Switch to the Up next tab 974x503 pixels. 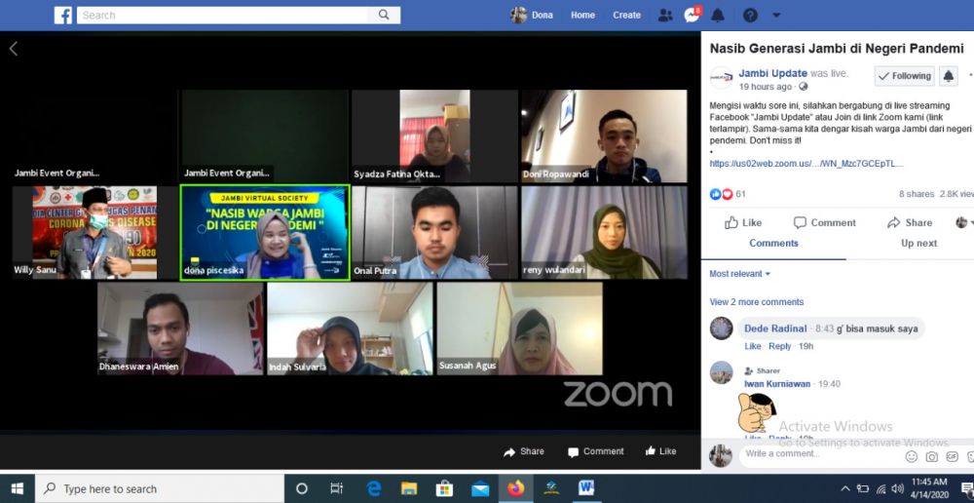click(918, 243)
